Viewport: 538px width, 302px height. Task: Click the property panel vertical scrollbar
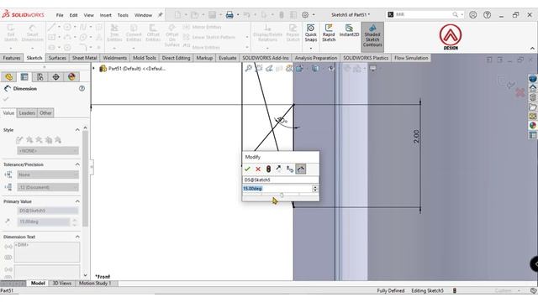(x=85, y=178)
